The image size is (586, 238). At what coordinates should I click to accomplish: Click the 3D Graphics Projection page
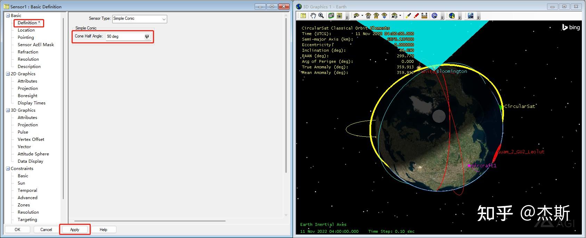(x=28, y=125)
